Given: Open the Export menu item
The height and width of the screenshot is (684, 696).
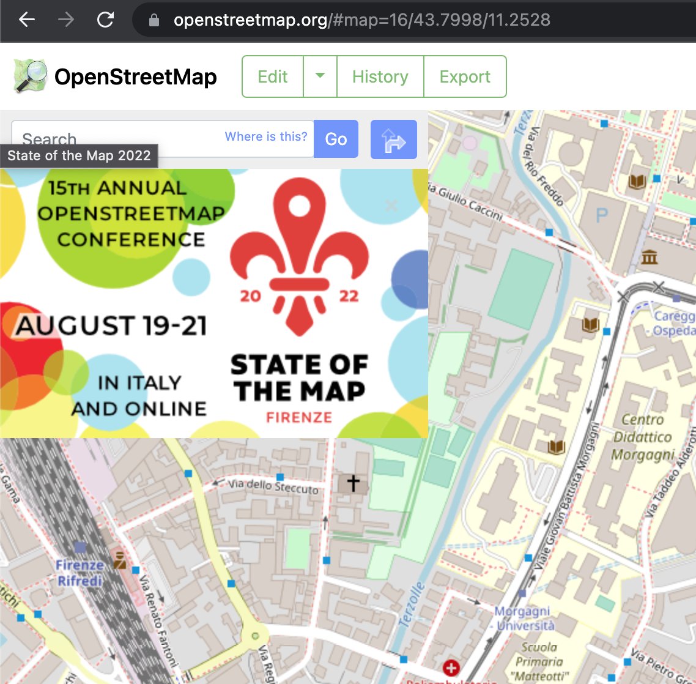Looking at the screenshot, I should click(465, 76).
